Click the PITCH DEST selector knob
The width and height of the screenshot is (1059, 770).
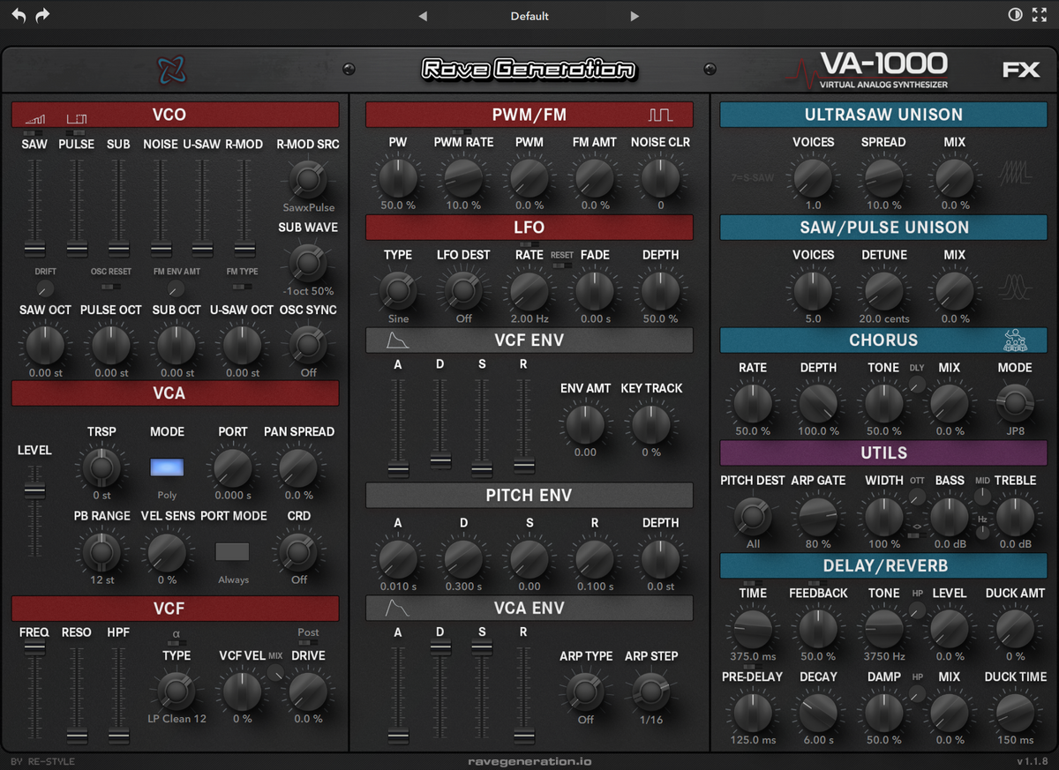coord(752,515)
